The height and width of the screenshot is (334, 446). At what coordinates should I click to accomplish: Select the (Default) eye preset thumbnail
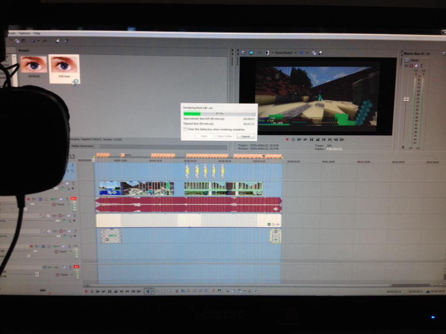click(x=34, y=67)
